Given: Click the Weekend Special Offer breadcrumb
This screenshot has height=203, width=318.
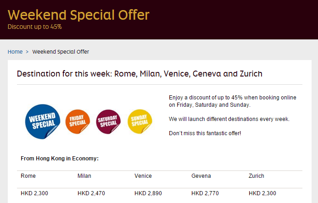Looking at the screenshot, I should tap(61, 52).
